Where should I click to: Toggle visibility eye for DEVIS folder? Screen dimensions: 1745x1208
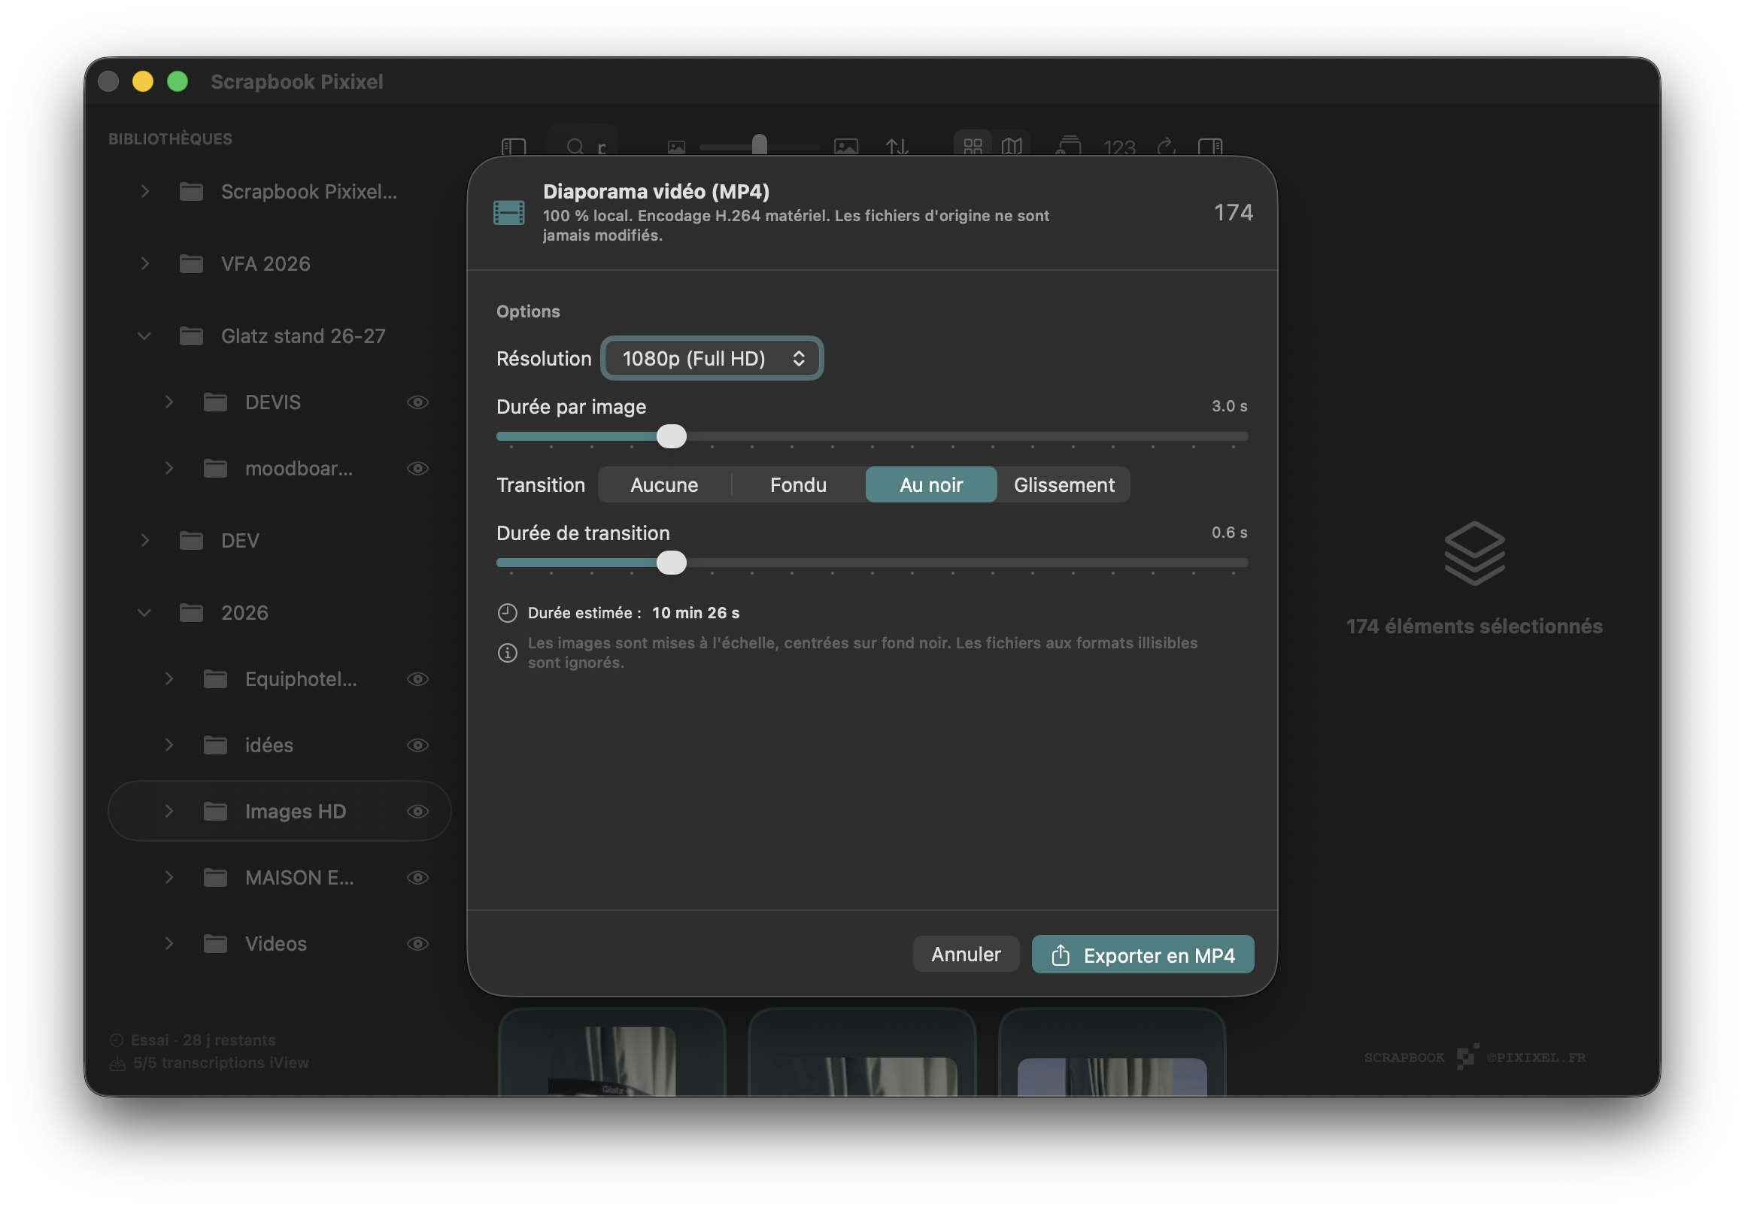pyautogui.click(x=417, y=402)
